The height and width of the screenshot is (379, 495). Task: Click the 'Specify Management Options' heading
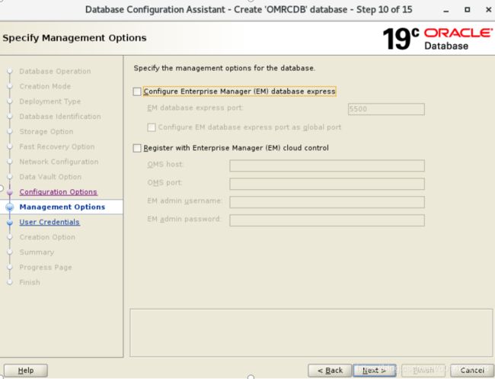(75, 38)
